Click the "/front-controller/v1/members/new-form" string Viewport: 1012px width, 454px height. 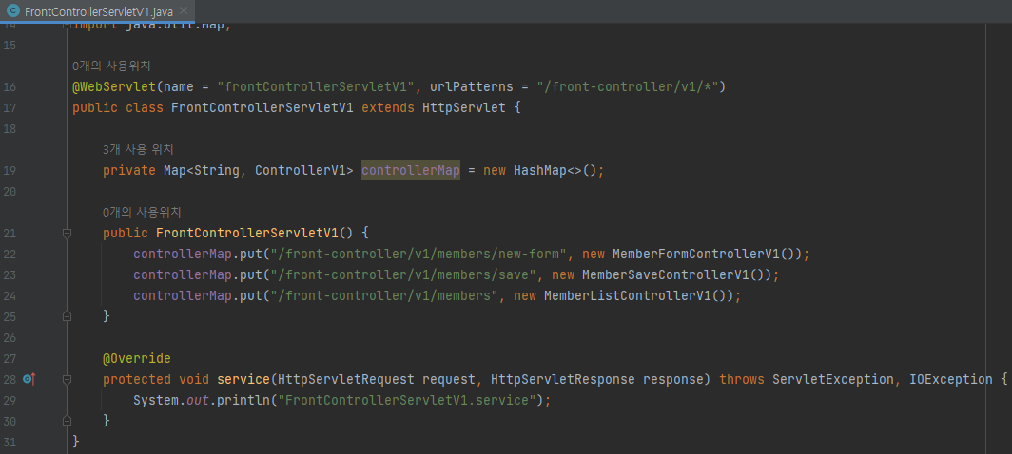pyautogui.click(x=418, y=254)
